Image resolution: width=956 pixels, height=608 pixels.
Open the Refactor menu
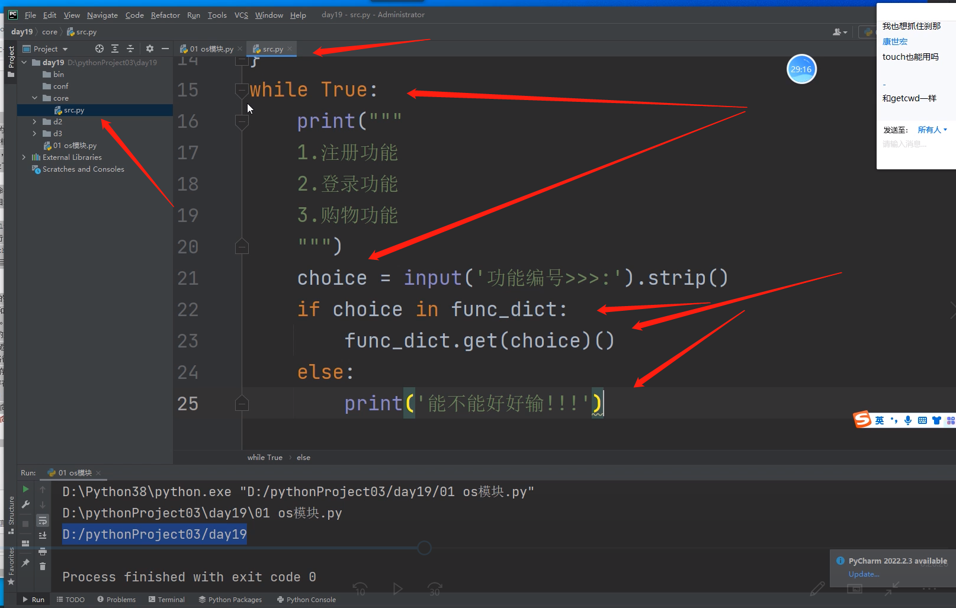tap(165, 15)
